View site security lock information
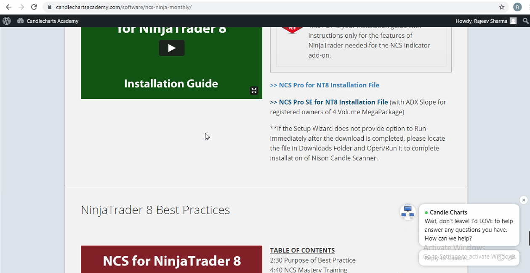Screen dimensions: 530x273 50,7
